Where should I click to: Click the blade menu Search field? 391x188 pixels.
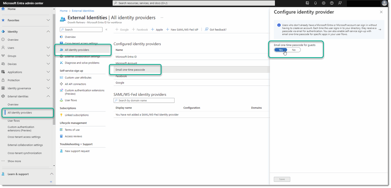tap(81, 30)
